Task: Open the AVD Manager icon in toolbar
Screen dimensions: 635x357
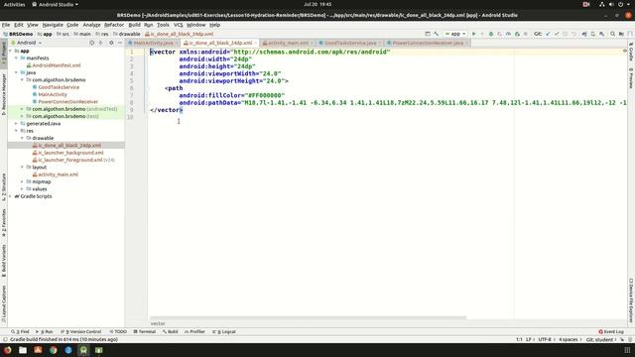Action: 593,34
